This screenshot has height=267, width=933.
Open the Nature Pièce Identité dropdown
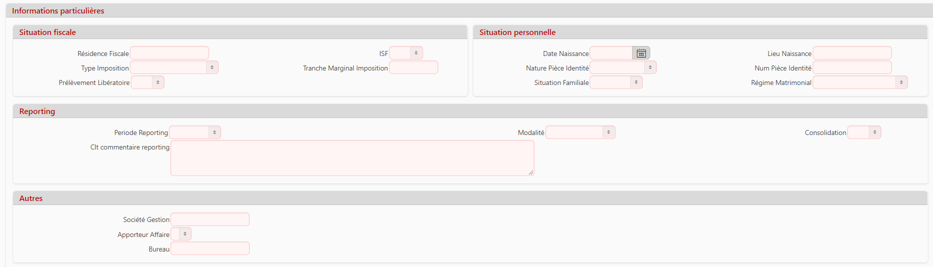point(650,67)
